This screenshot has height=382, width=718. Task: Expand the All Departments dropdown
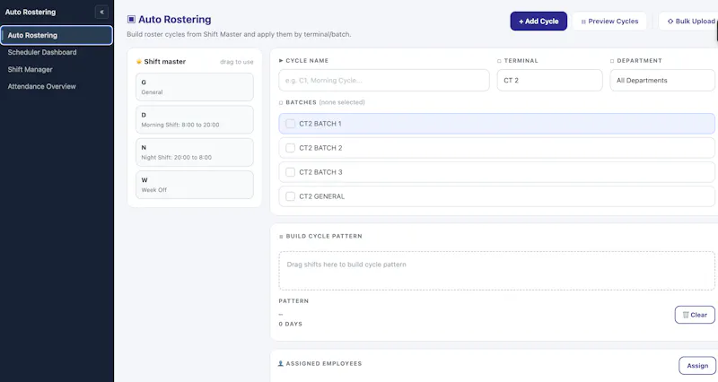click(662, 80)
